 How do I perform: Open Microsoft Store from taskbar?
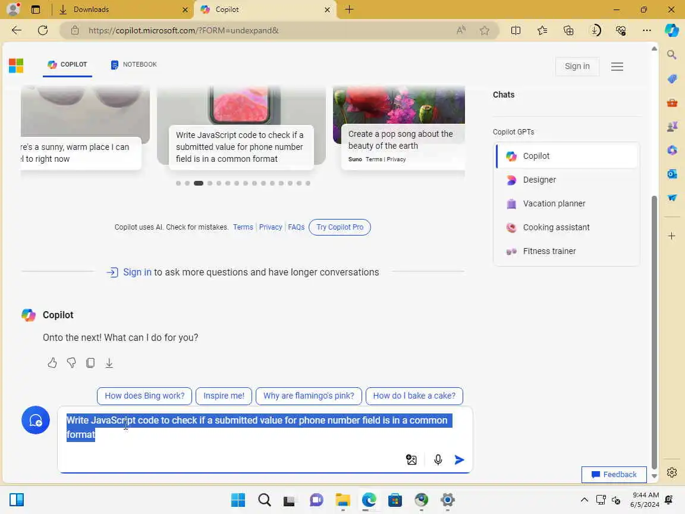395,500
